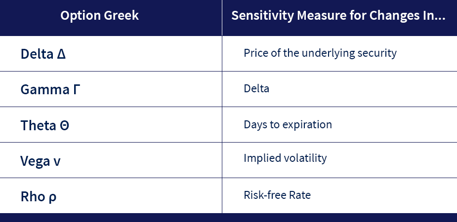The height and width of the screenshot is (222, 457).
Task: Click the ν symbol beside Vega
Action: coord(57,161)
